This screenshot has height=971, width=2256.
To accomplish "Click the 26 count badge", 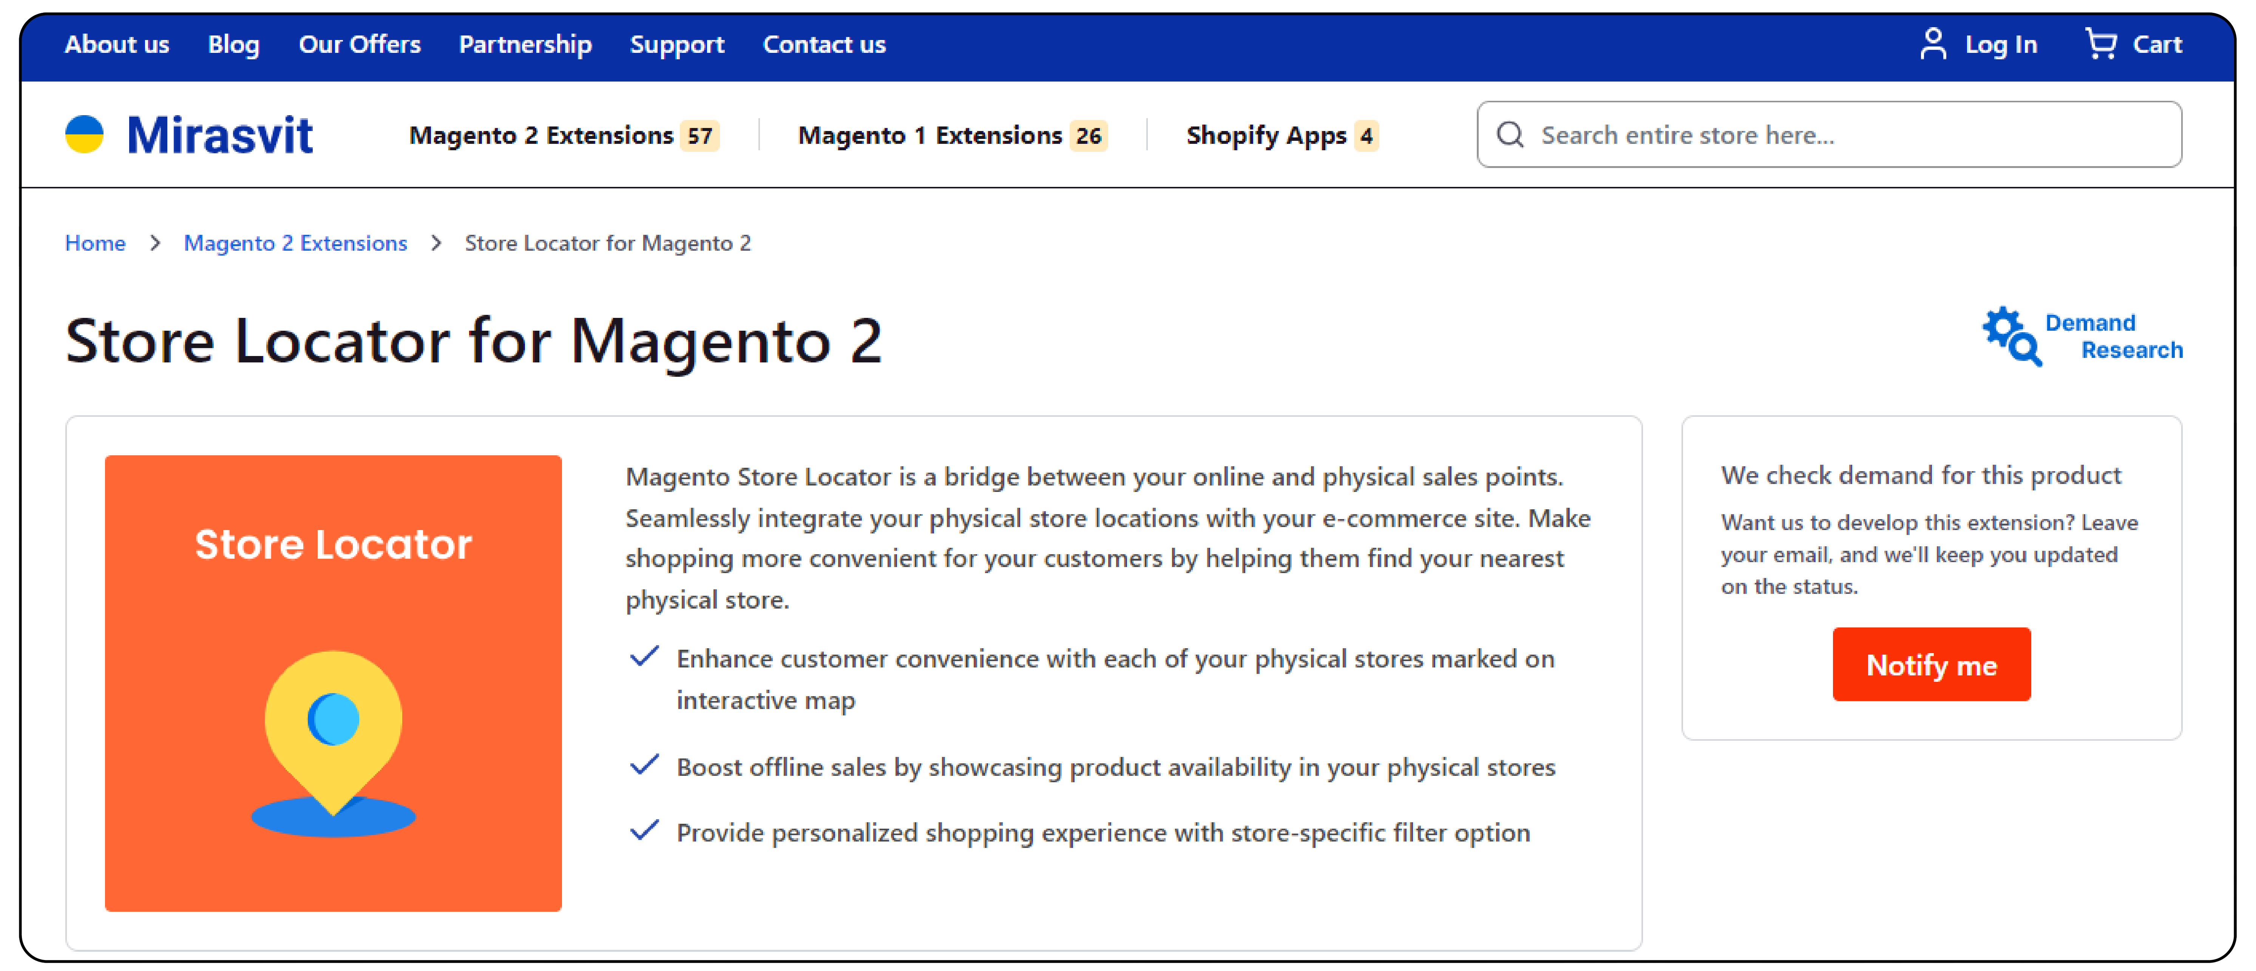I will pos(1089,136).
